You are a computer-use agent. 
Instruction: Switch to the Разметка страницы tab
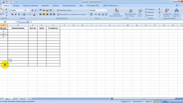point(31,5)
